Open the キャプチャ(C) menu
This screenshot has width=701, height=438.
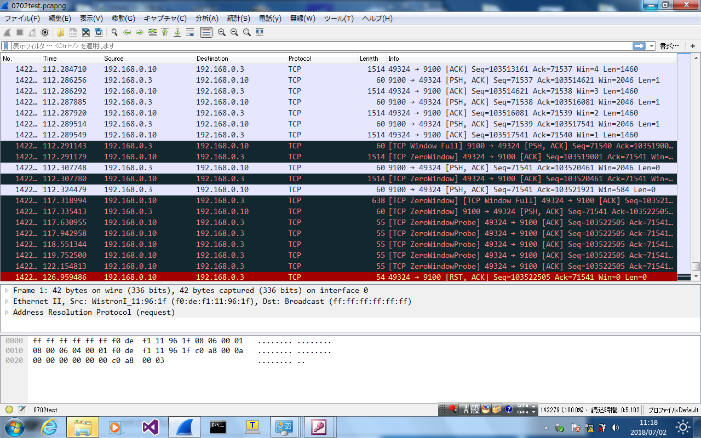click(165, 18)
